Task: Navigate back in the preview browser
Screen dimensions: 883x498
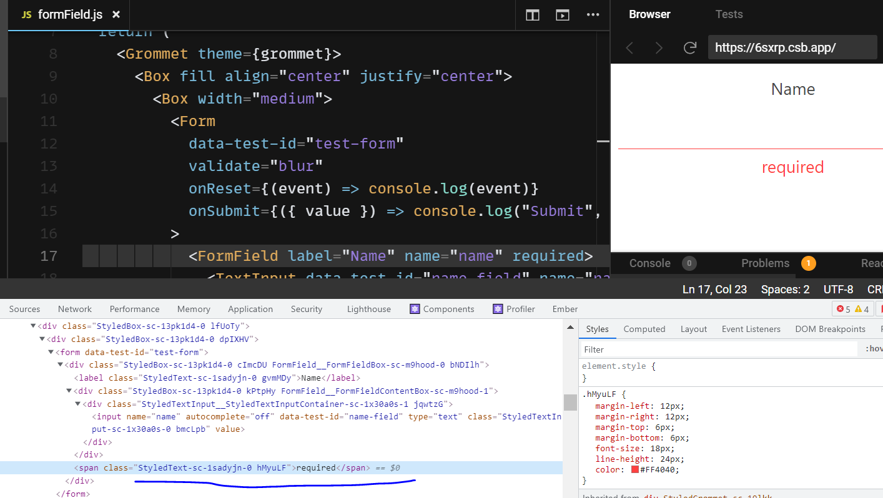Action: pos(629,47)
